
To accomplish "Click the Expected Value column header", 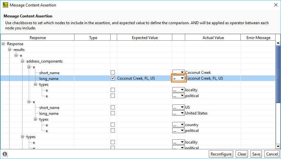I will 145,38.
